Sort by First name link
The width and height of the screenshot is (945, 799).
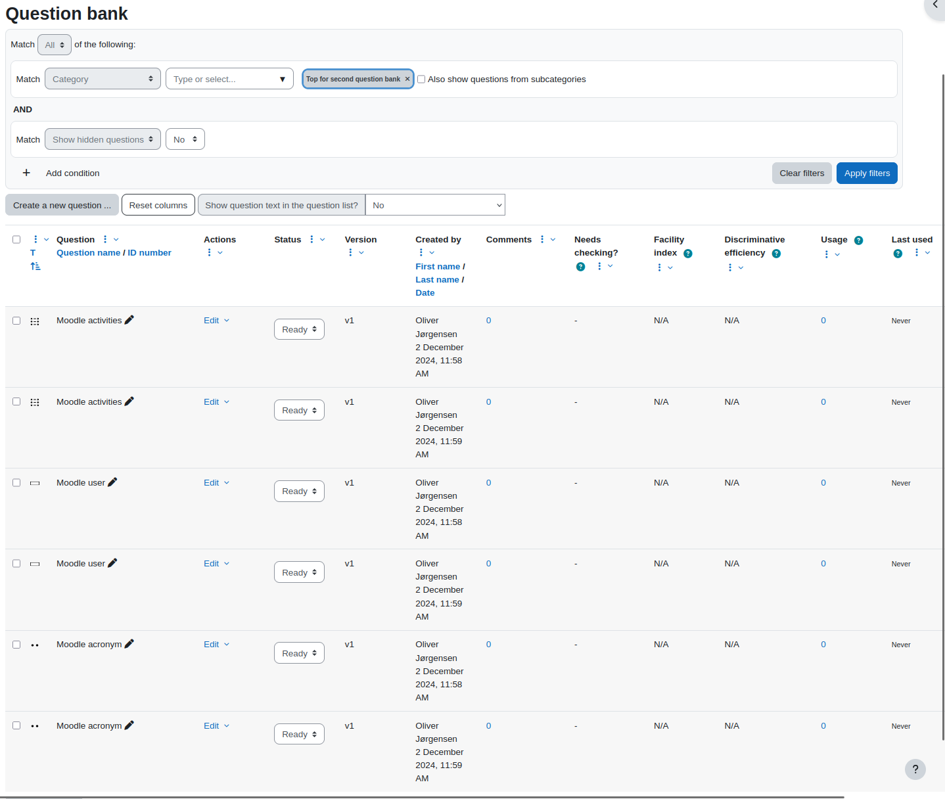click(x=438, y=266)
